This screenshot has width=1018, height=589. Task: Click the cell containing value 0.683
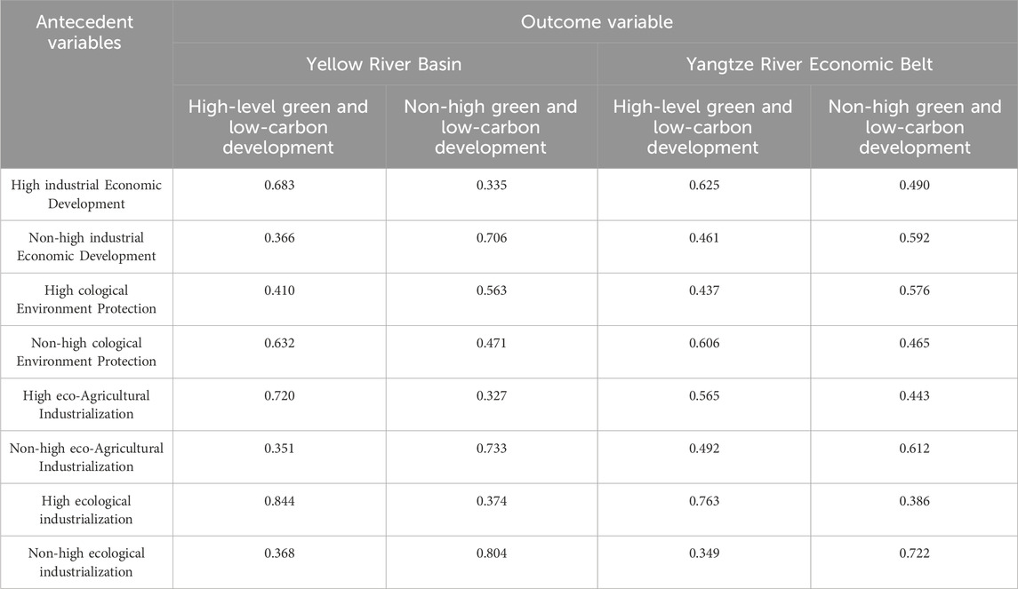point(278,184)
